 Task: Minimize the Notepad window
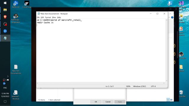tap(151, 14)
